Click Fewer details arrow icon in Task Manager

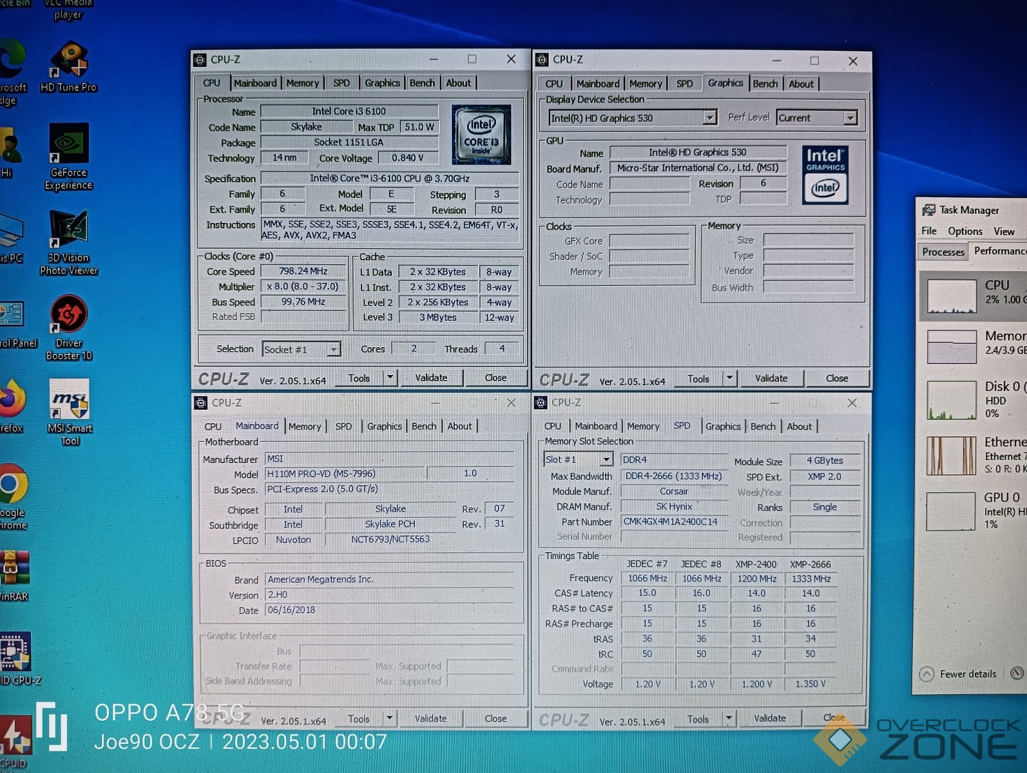point(926,674)
